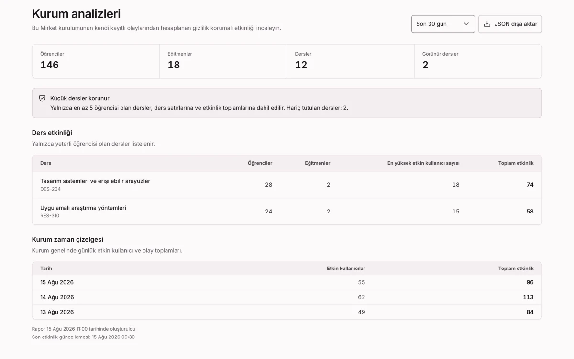Open the "Son 30 gün" date range dropdown

443,24
